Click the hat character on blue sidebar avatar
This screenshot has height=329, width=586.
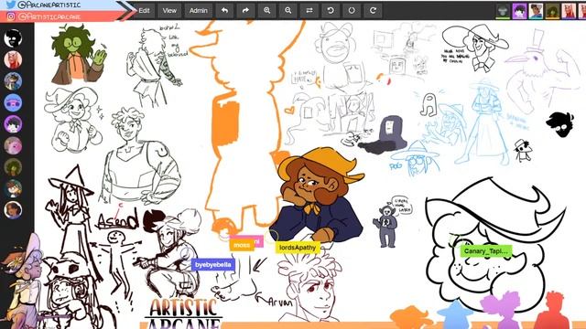(13, 81)
